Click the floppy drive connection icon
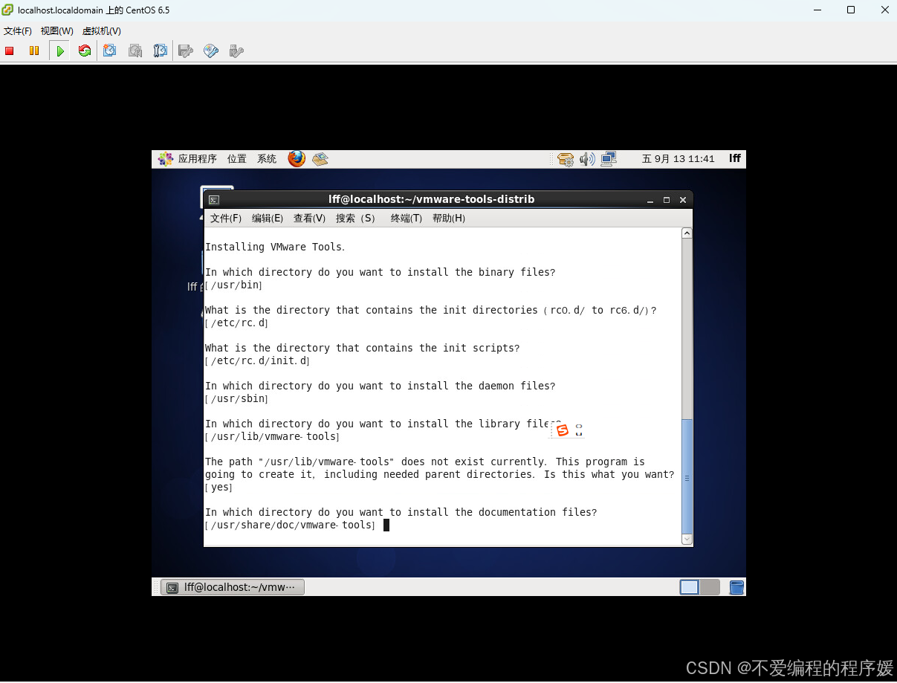This screenshot has width=897, height=683. pyautogui.click(x=186, y=51)
